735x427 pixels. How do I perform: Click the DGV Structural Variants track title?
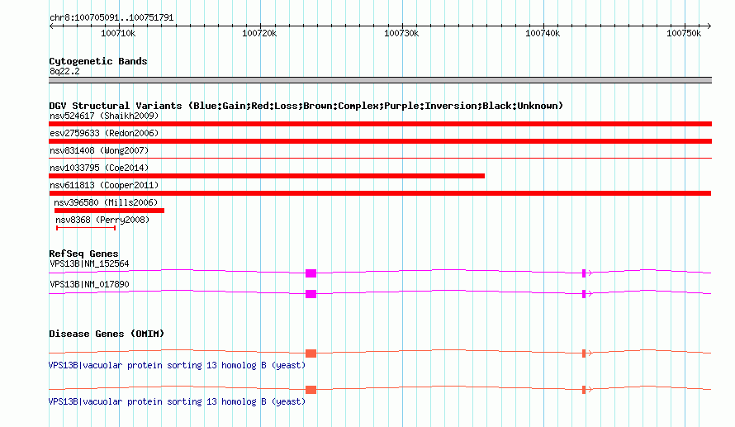pos(306,106)
